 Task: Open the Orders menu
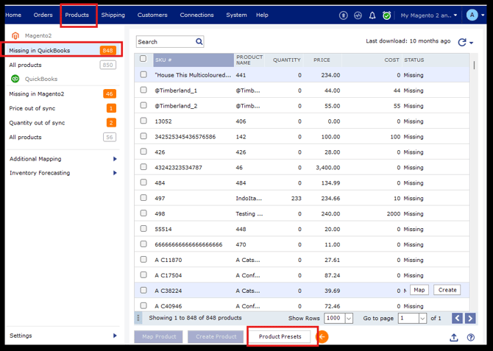pos(43,15)
